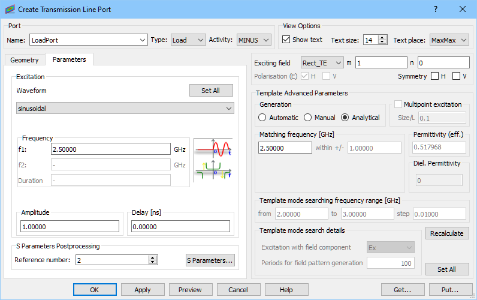
Task: Switch to the Geometry tab
Action: pos(25,60)
